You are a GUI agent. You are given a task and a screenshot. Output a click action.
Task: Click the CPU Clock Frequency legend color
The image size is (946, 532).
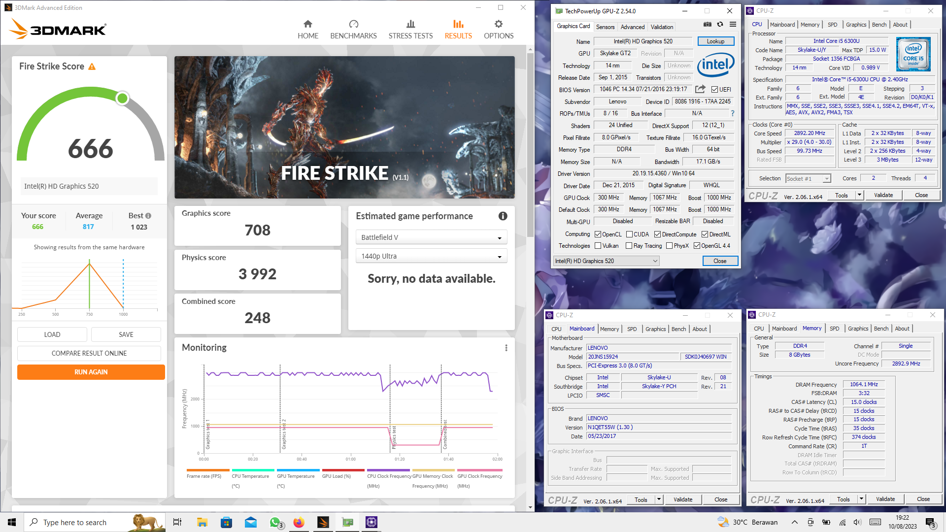388,470
